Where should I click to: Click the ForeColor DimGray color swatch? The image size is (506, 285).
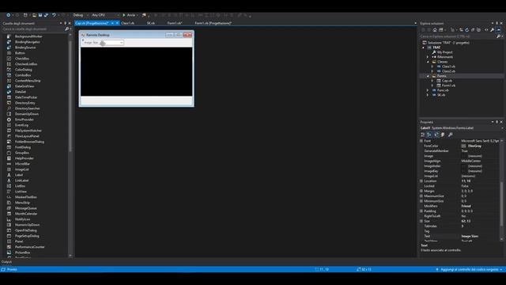tap(464, 146)
